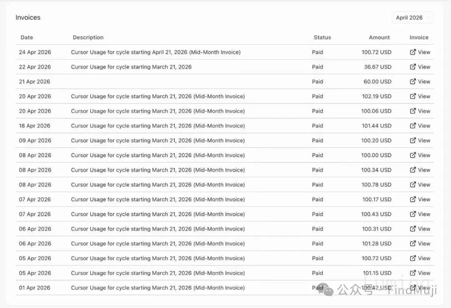Select the Paid status in the 101.15 USD row
This screenshot has height=308, width=451.
(x=317, y=273)
